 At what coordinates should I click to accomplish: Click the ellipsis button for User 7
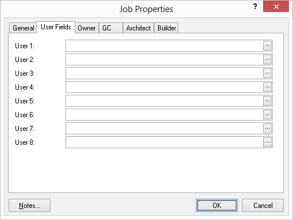point(267,129)
